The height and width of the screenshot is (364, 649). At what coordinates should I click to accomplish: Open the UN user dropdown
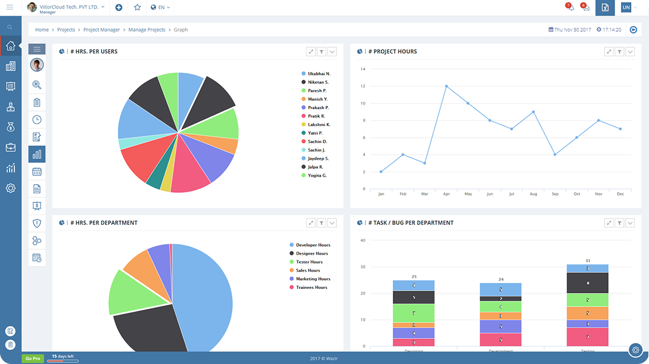pyautogui.click(x=629, y=7)
